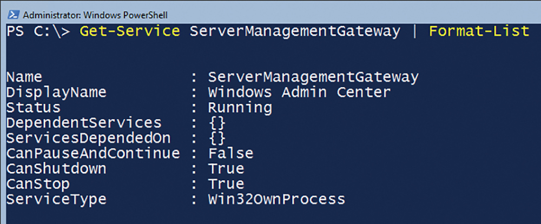The width and height of the screenshot is (541, 224).
Task: Click the ServerManagementGateway value in Name row
Action: pyautogui.click(x=313, y=78)
